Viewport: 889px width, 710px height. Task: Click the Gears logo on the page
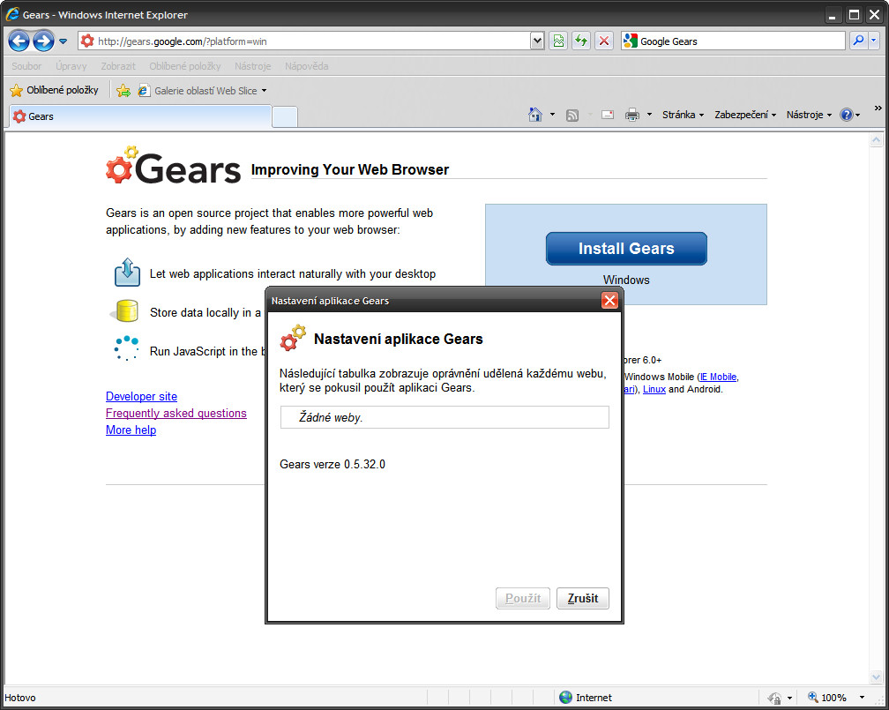[174, 166]
